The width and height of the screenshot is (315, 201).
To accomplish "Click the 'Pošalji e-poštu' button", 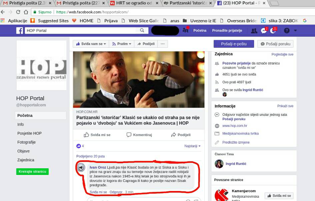I will click(234, 44).
